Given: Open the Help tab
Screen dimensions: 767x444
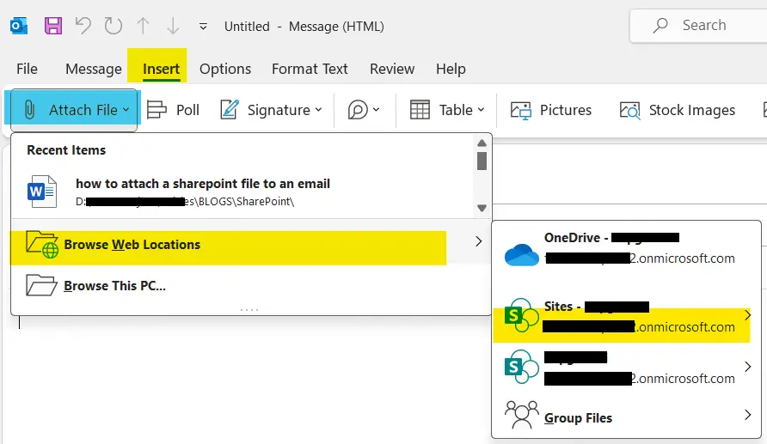Looking at the screenshot, I should coord(451,69).
